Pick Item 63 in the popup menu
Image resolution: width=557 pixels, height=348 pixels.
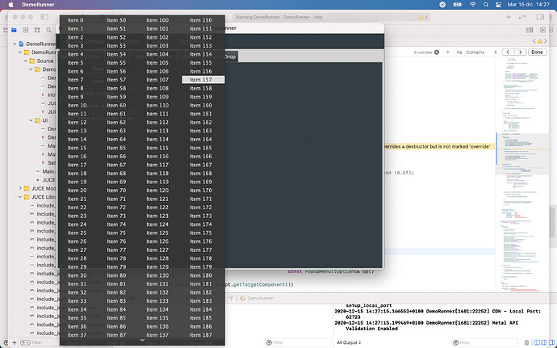click(x=117, y=131)
